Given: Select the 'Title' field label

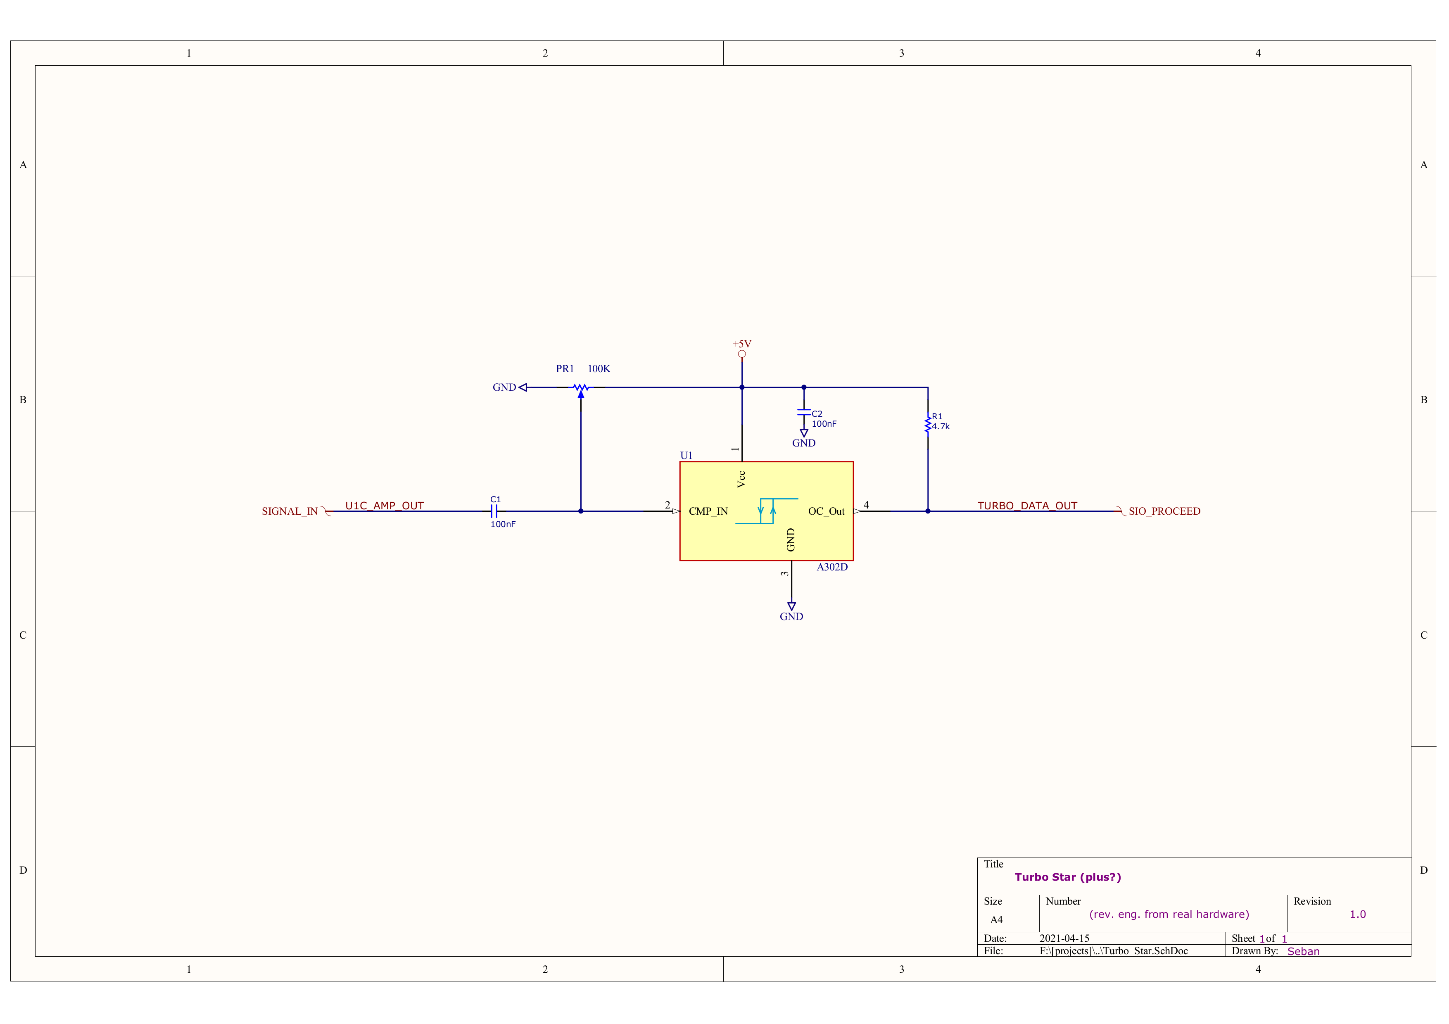Looking at the screenshot, I should click(993, 864).
